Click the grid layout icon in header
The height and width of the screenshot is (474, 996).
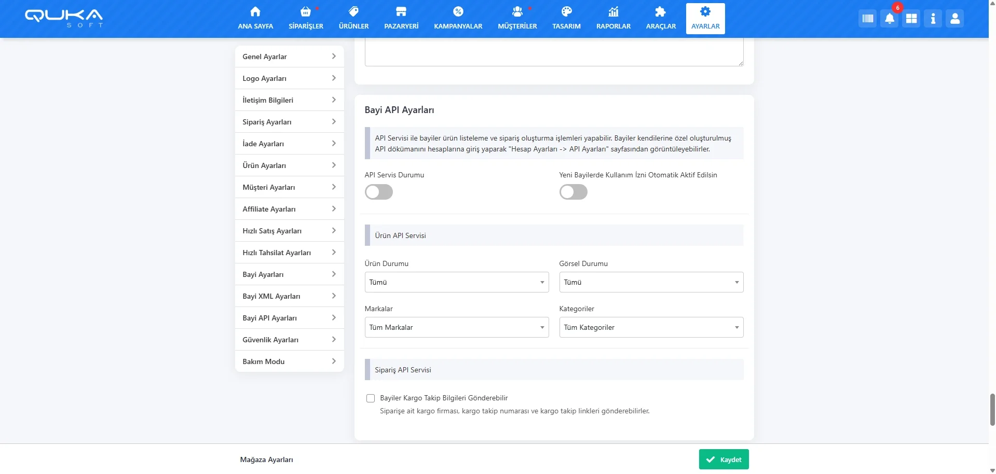click(911, 19)
